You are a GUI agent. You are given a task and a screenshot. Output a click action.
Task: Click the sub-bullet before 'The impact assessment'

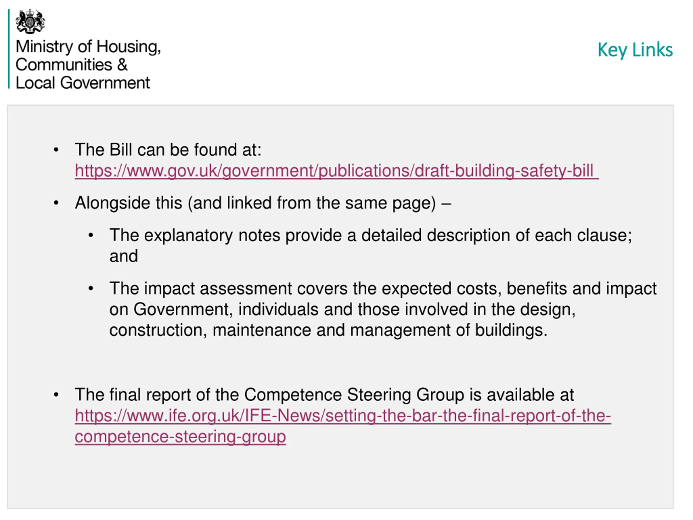click(x=91, y=288)
